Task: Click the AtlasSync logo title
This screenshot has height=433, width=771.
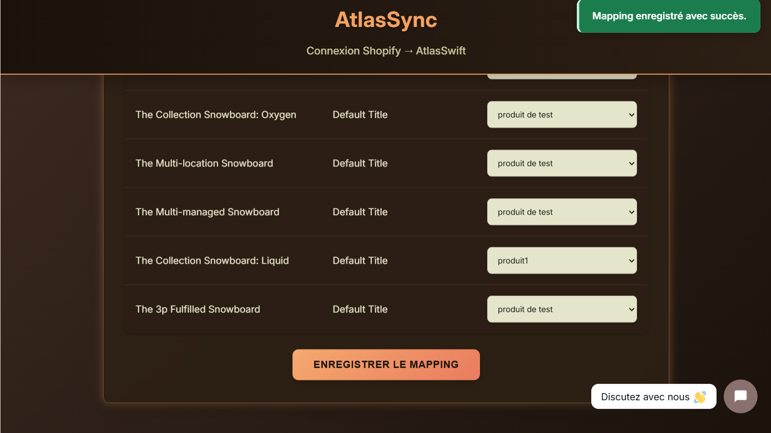Action: coord(385,20)
